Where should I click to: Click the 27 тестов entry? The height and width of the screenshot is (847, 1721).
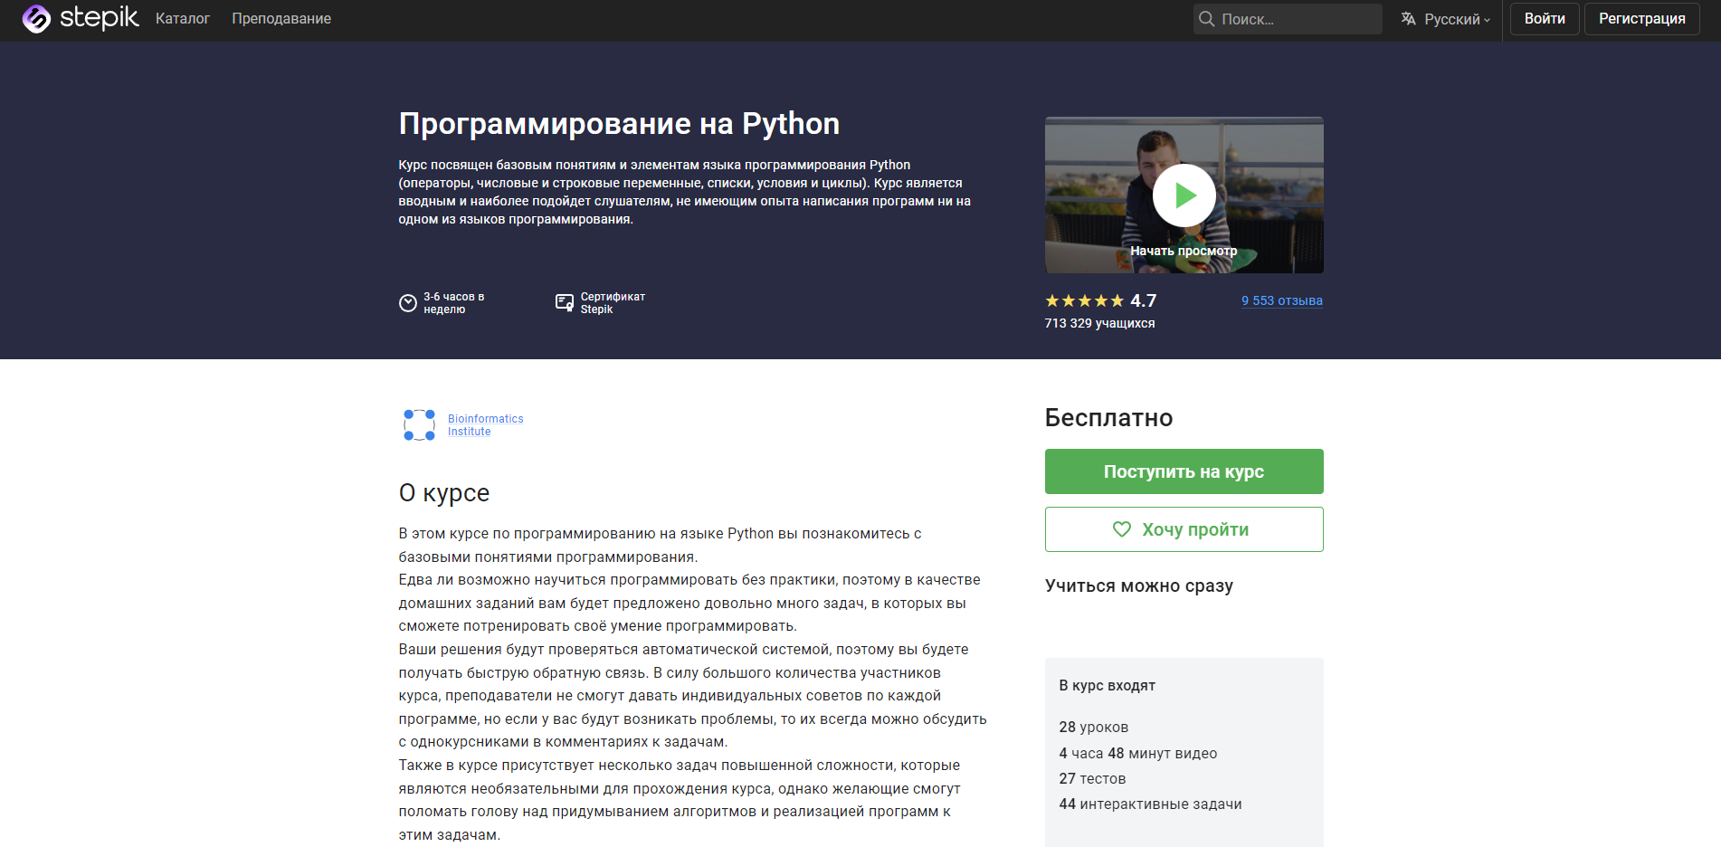1092,778
